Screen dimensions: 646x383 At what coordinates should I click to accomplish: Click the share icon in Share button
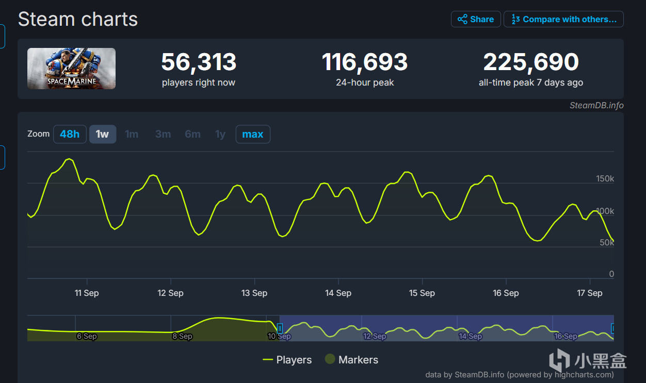click(462, 19)
